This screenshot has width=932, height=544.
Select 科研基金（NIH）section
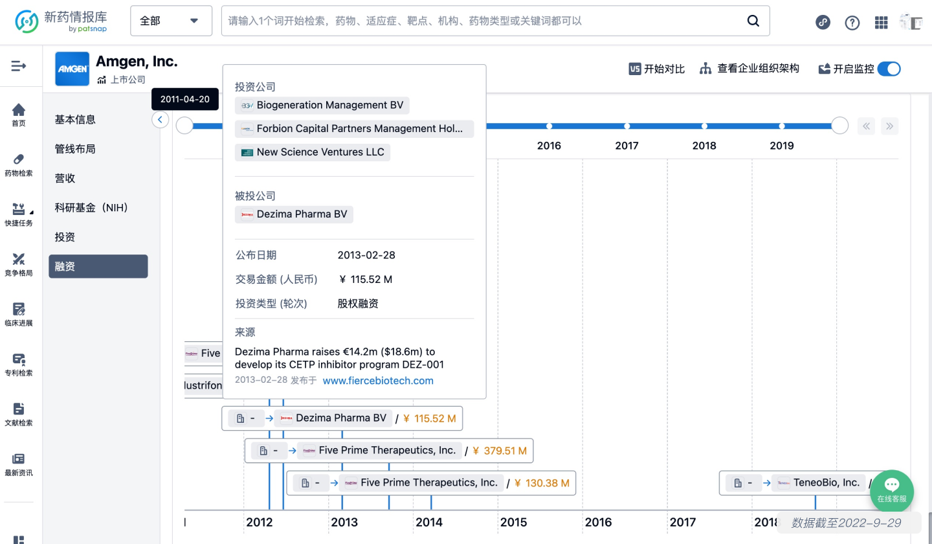tap(98, 208)
